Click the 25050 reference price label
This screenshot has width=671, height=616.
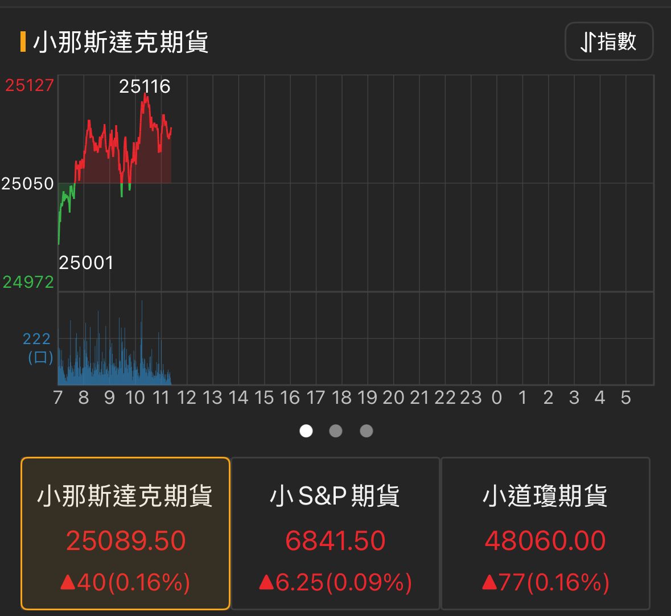point(27,184)
